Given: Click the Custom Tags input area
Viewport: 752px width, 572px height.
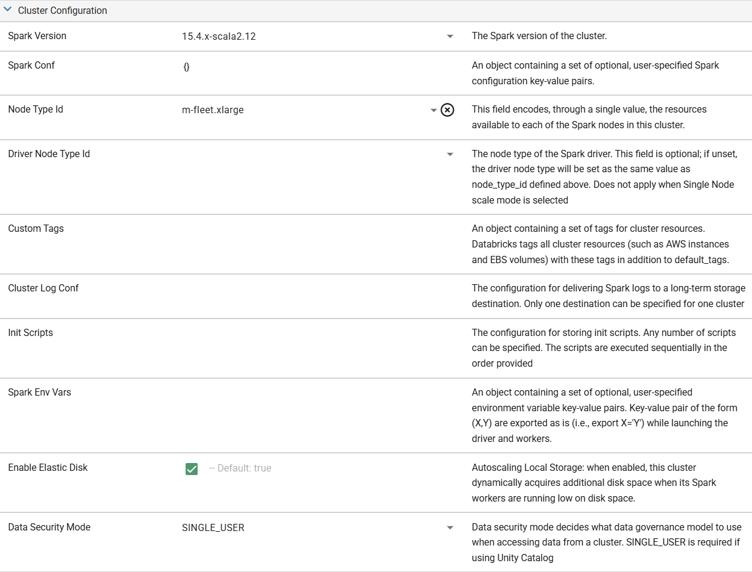Looking at the screenshot, I should point(271,229).
